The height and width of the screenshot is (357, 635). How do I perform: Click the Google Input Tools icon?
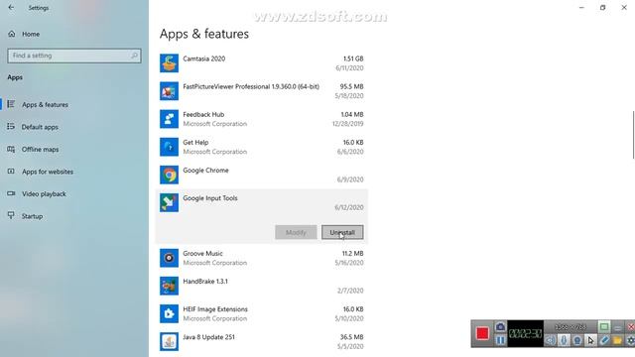(169, 202)
